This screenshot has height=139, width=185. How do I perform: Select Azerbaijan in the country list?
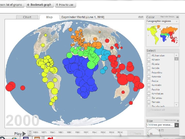coord(158,93)
